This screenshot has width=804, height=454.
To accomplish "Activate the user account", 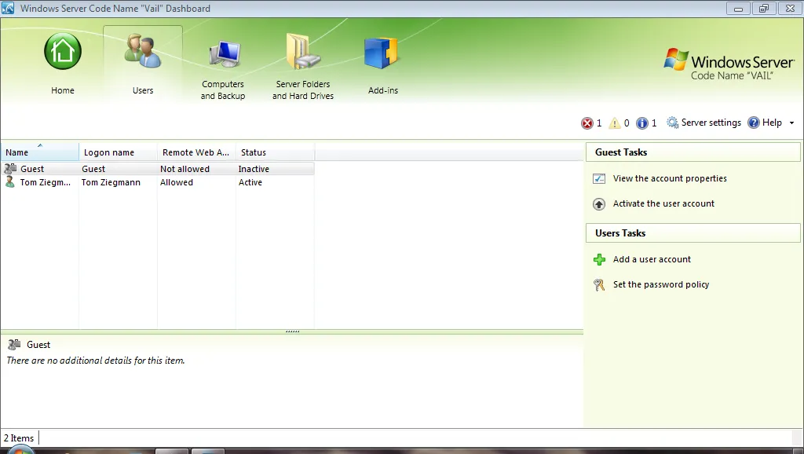I will (663, 203).
